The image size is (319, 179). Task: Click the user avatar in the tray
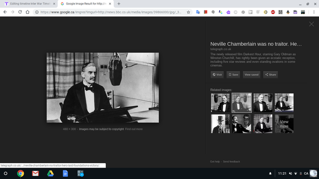point(314,174)
